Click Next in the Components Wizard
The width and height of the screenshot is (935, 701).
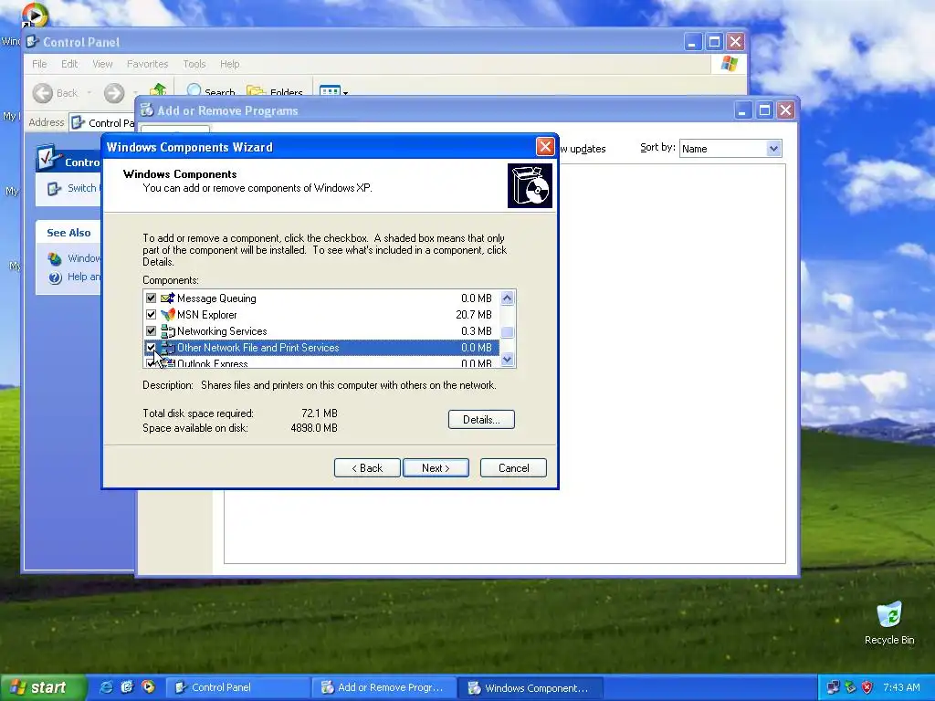click(436, 468)
